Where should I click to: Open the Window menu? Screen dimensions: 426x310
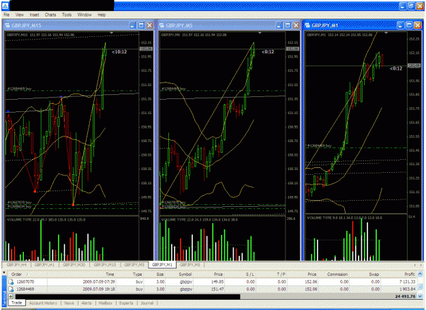(x=85, y=15)
